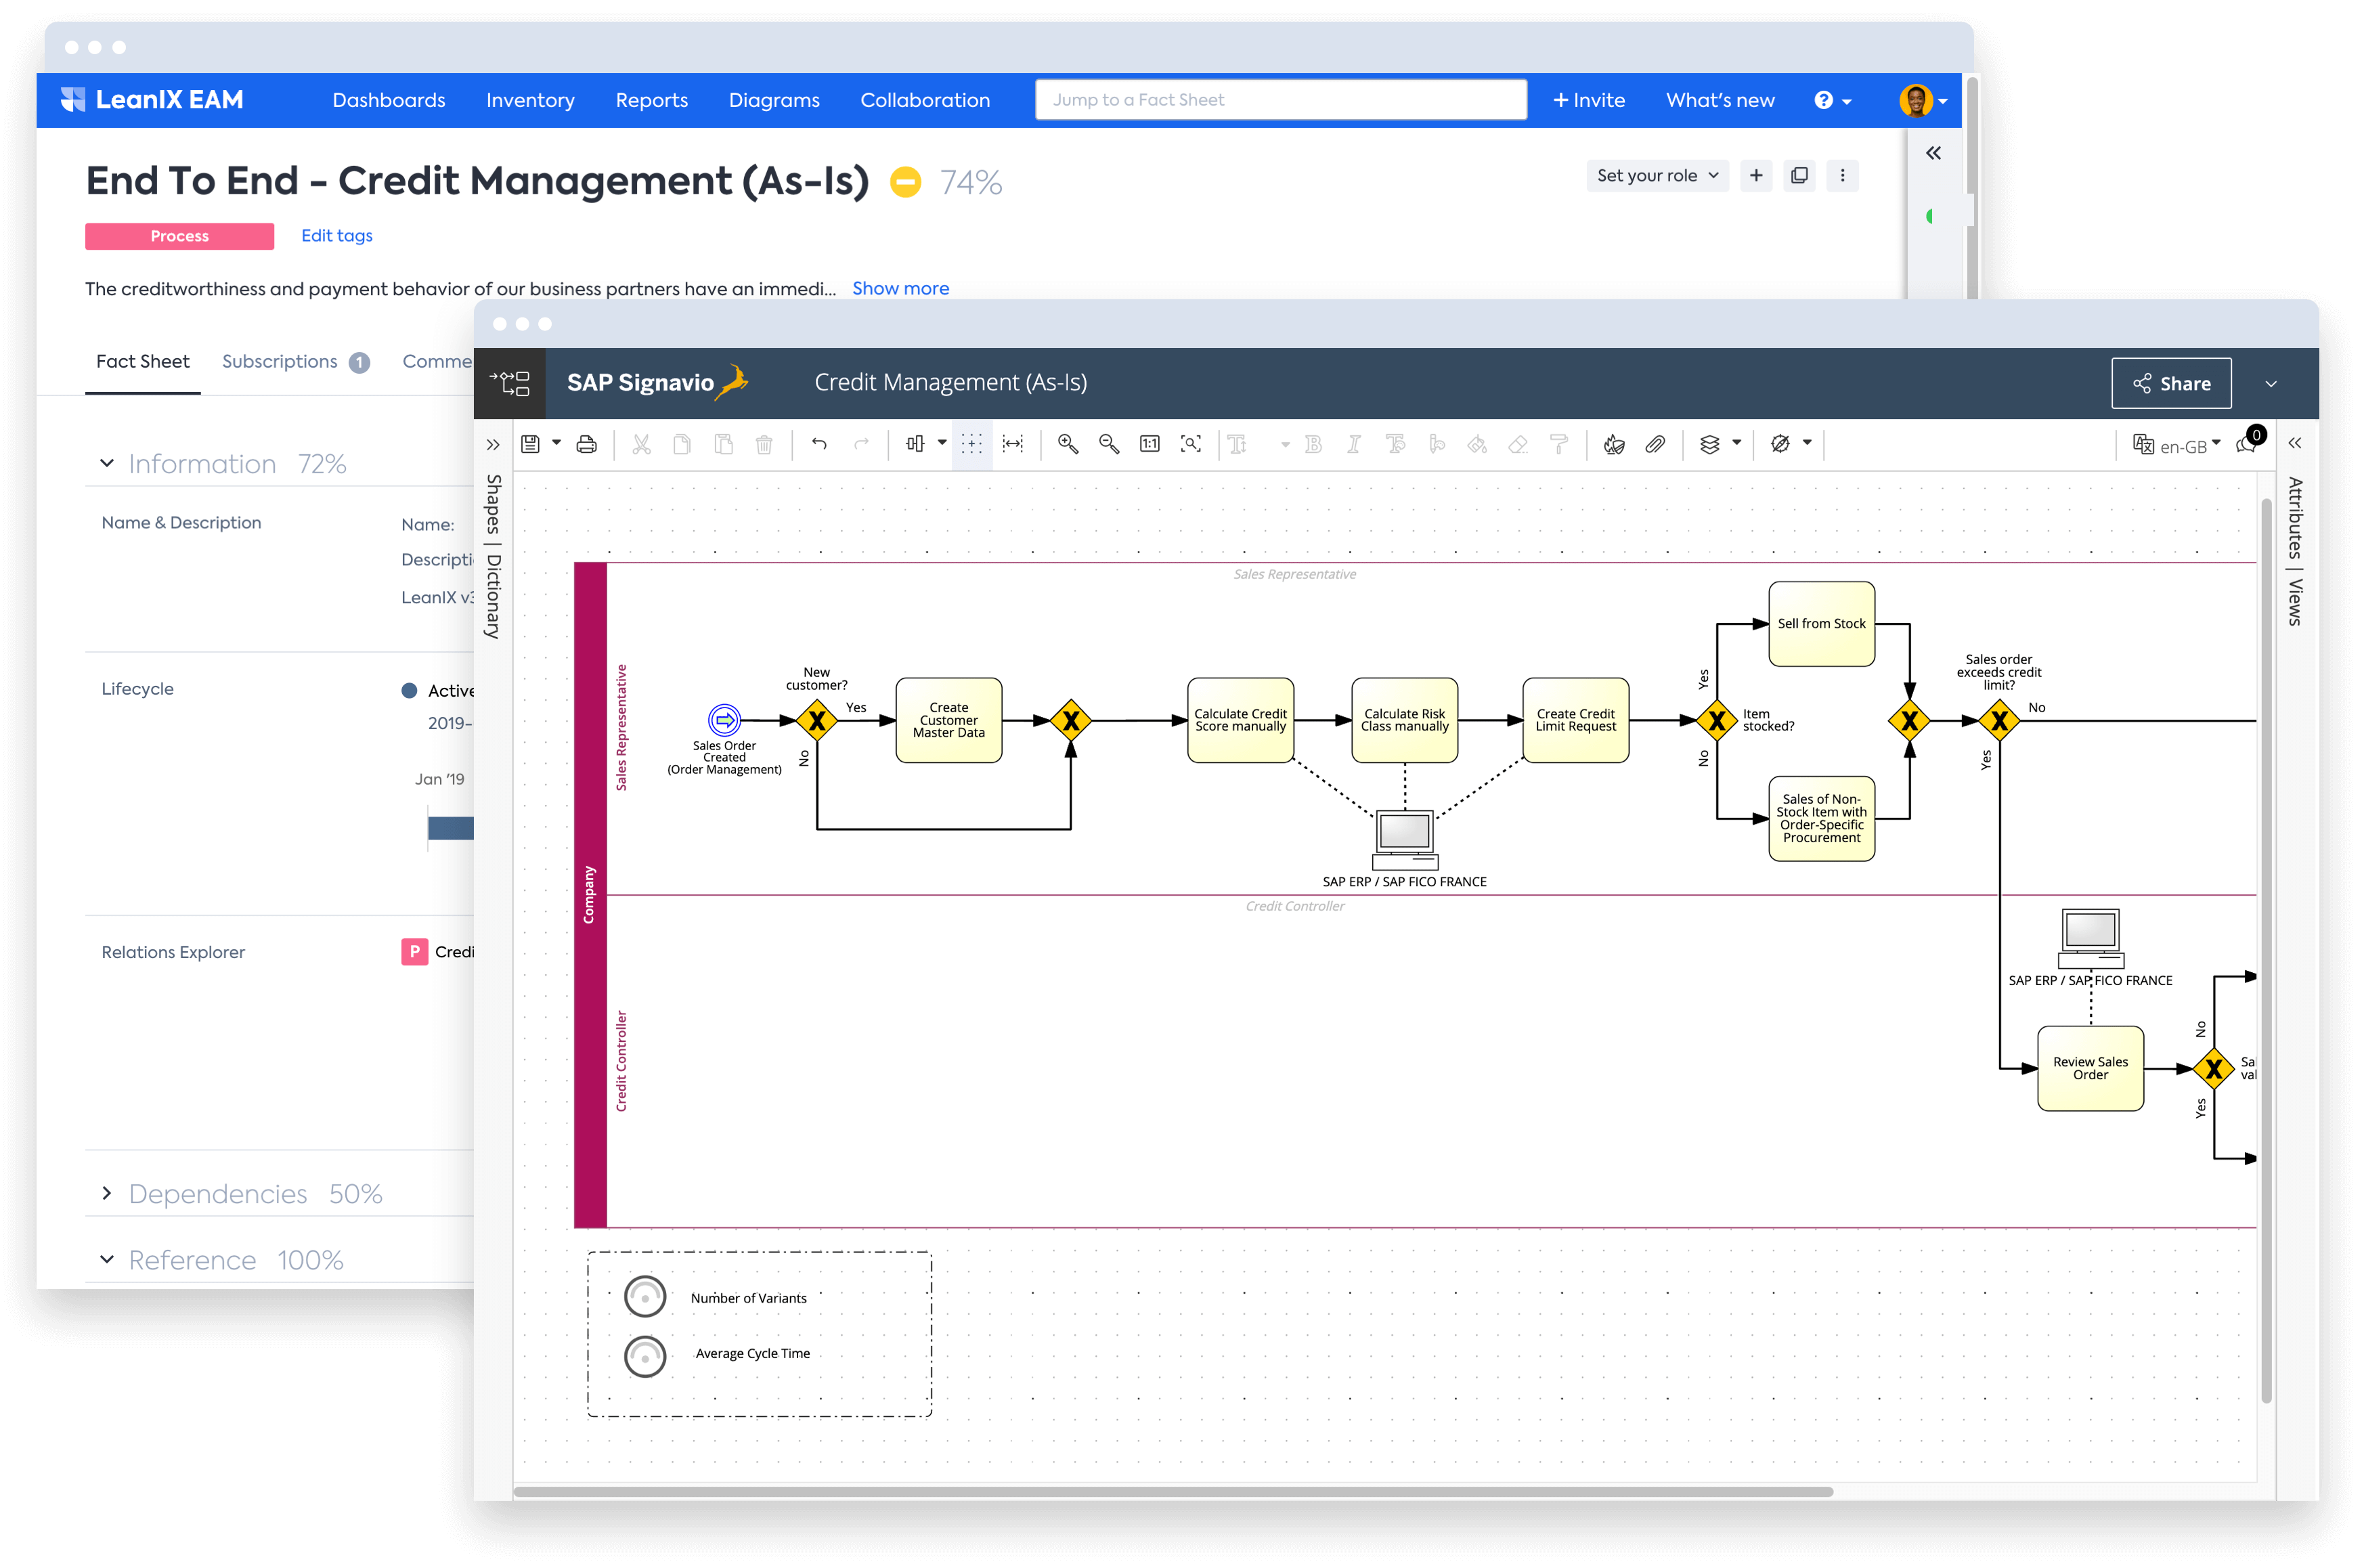Expand the Dependencies section
The width and height of the screenshot is (2364, 1568).
tap(107, 1193)
